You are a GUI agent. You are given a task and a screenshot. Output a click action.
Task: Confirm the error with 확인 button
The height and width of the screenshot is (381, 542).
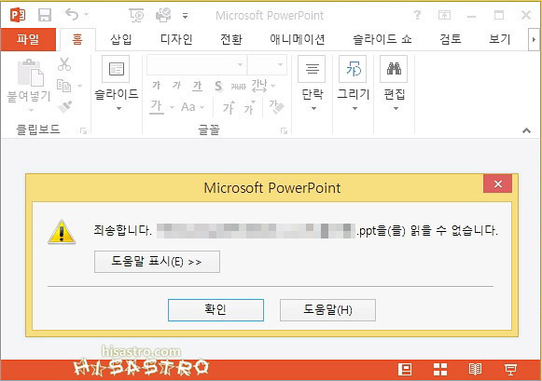[215, 310]
